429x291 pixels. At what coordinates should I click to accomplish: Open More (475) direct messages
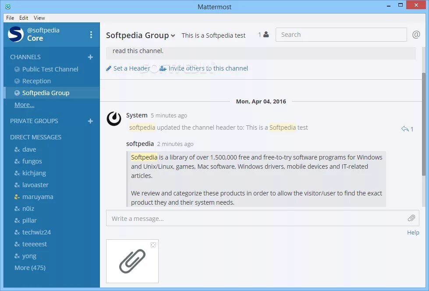click(30, 268)
